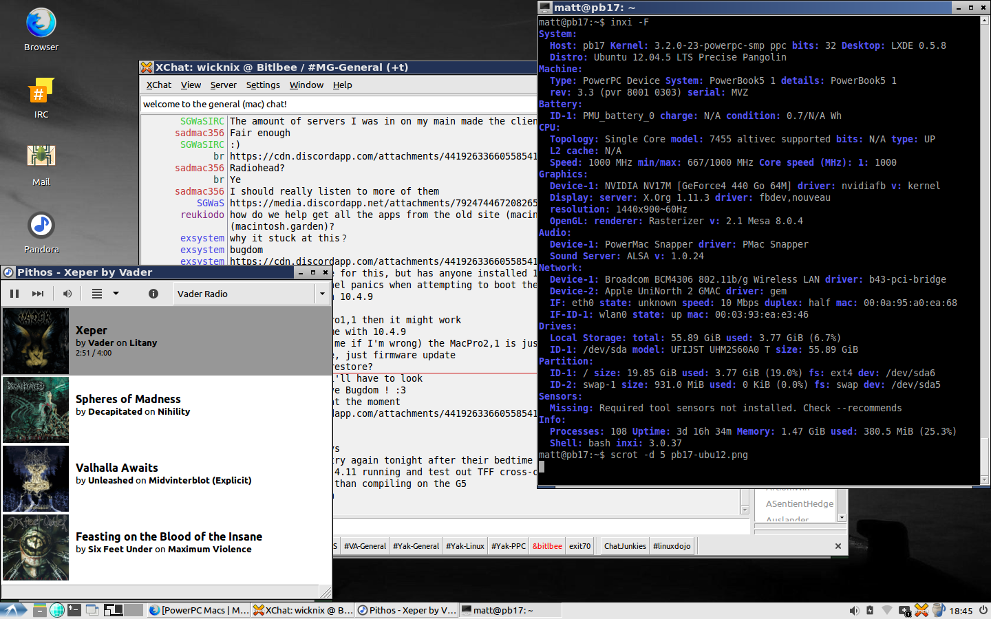Click the clock showing 18:45
The image size is (991, 619).
(961, 611)
